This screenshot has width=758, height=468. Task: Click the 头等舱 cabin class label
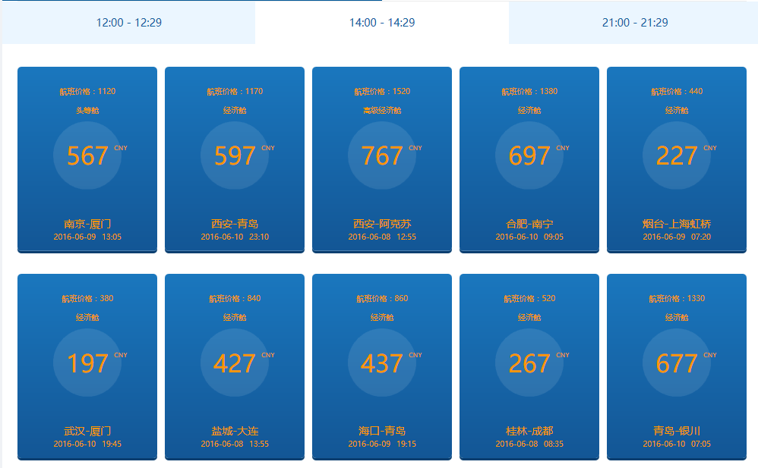(87, 110)
